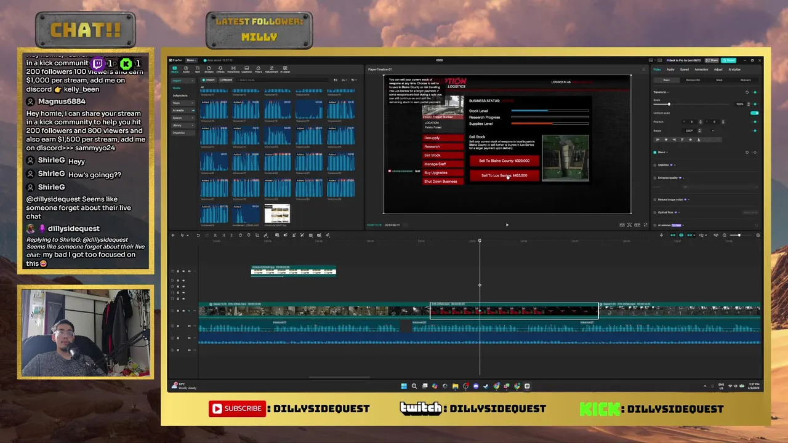
Task: Open the Captions panel
Action: 246,69
